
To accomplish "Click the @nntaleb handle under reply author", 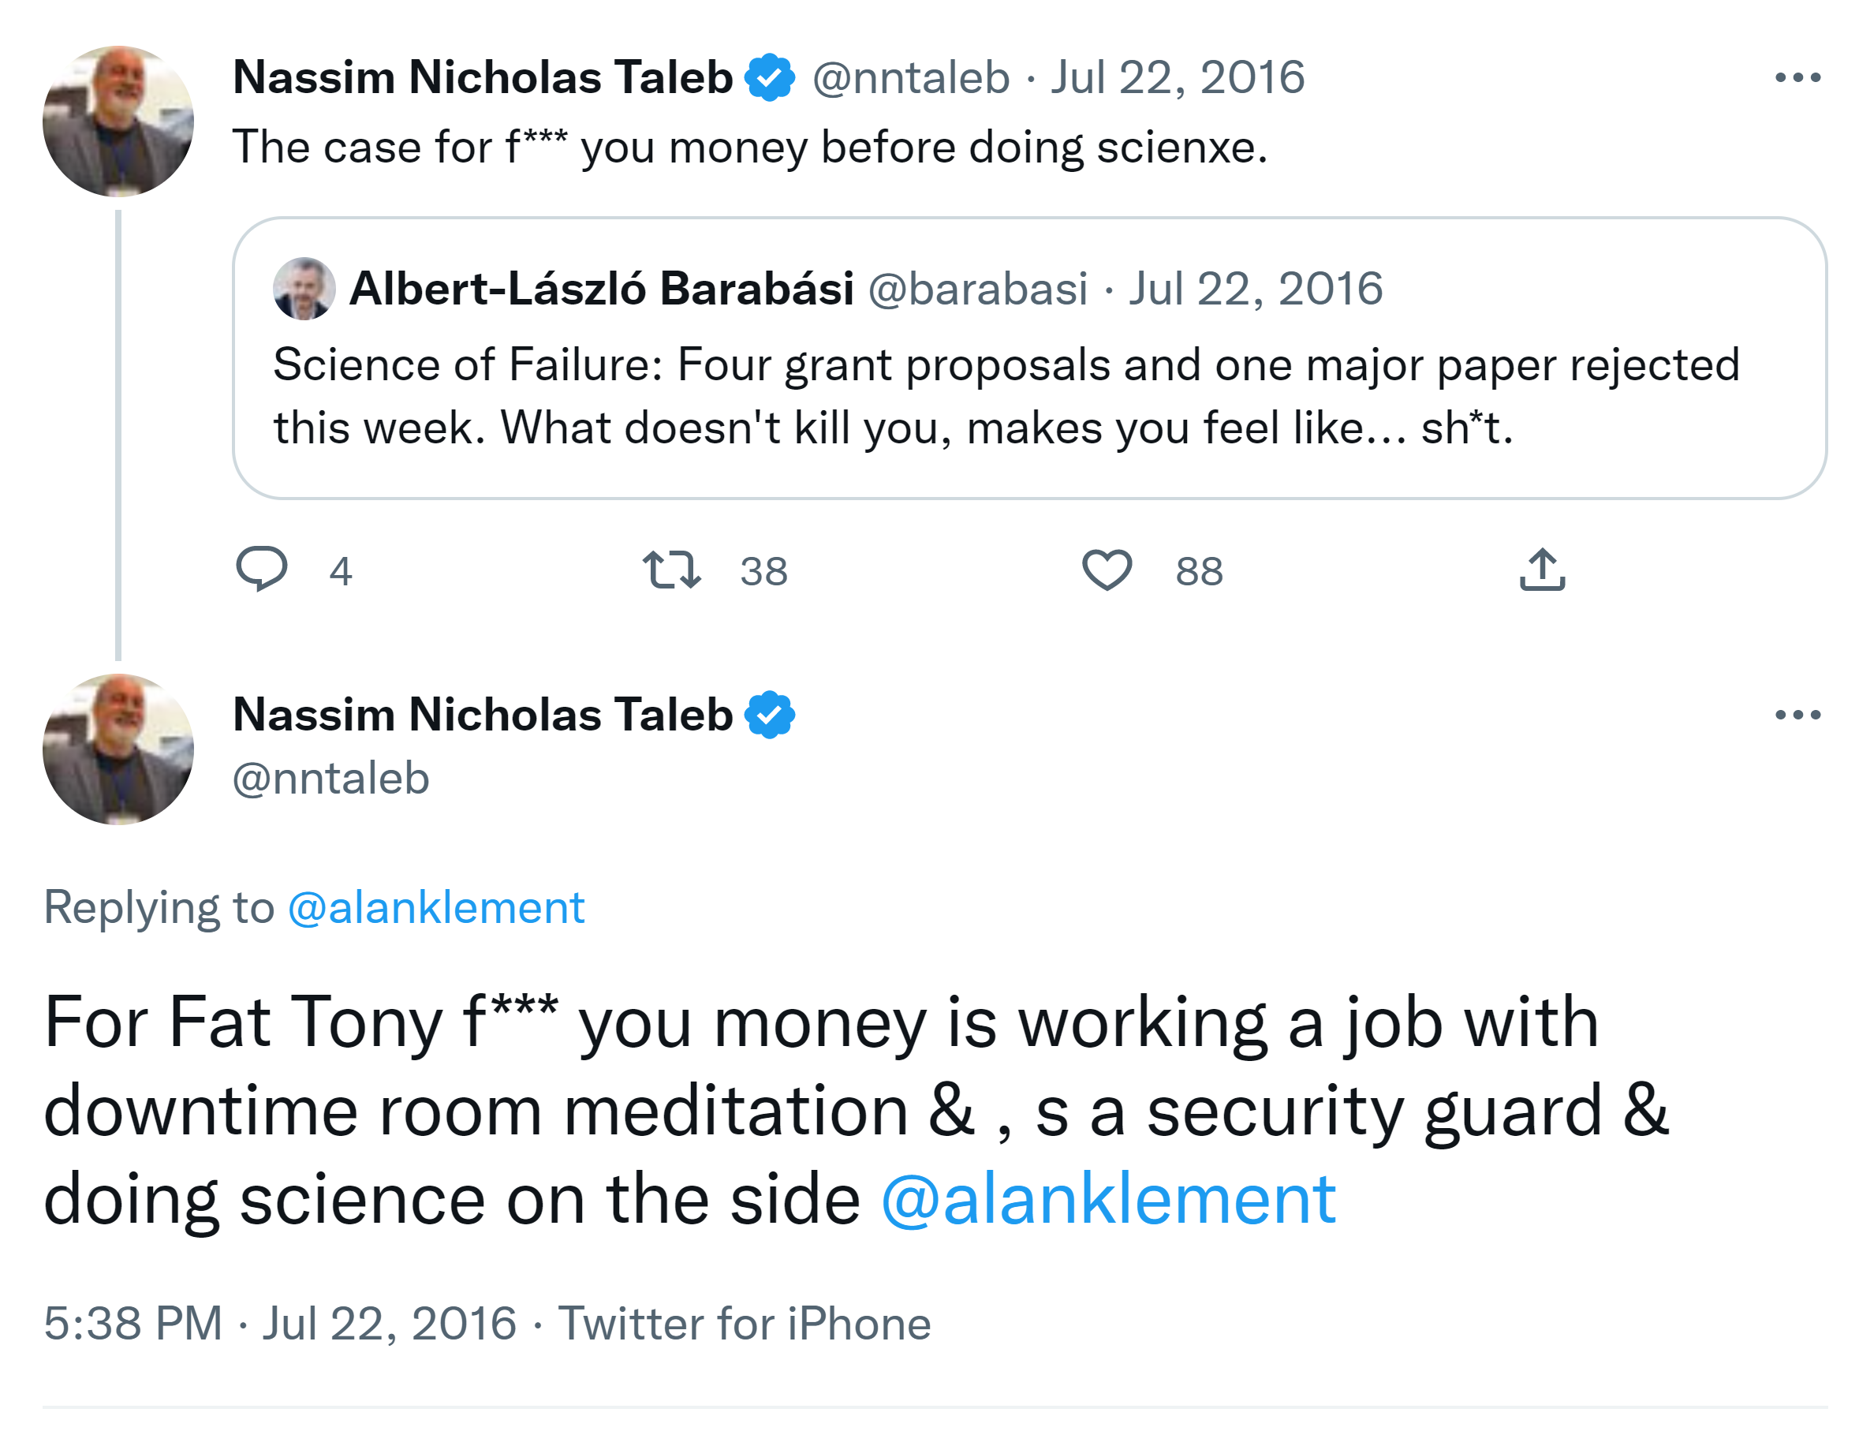I will pos(331,778).
